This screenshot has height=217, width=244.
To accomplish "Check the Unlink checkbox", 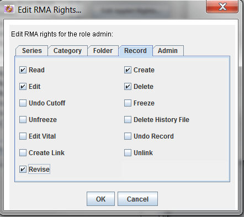I will 128,153.
